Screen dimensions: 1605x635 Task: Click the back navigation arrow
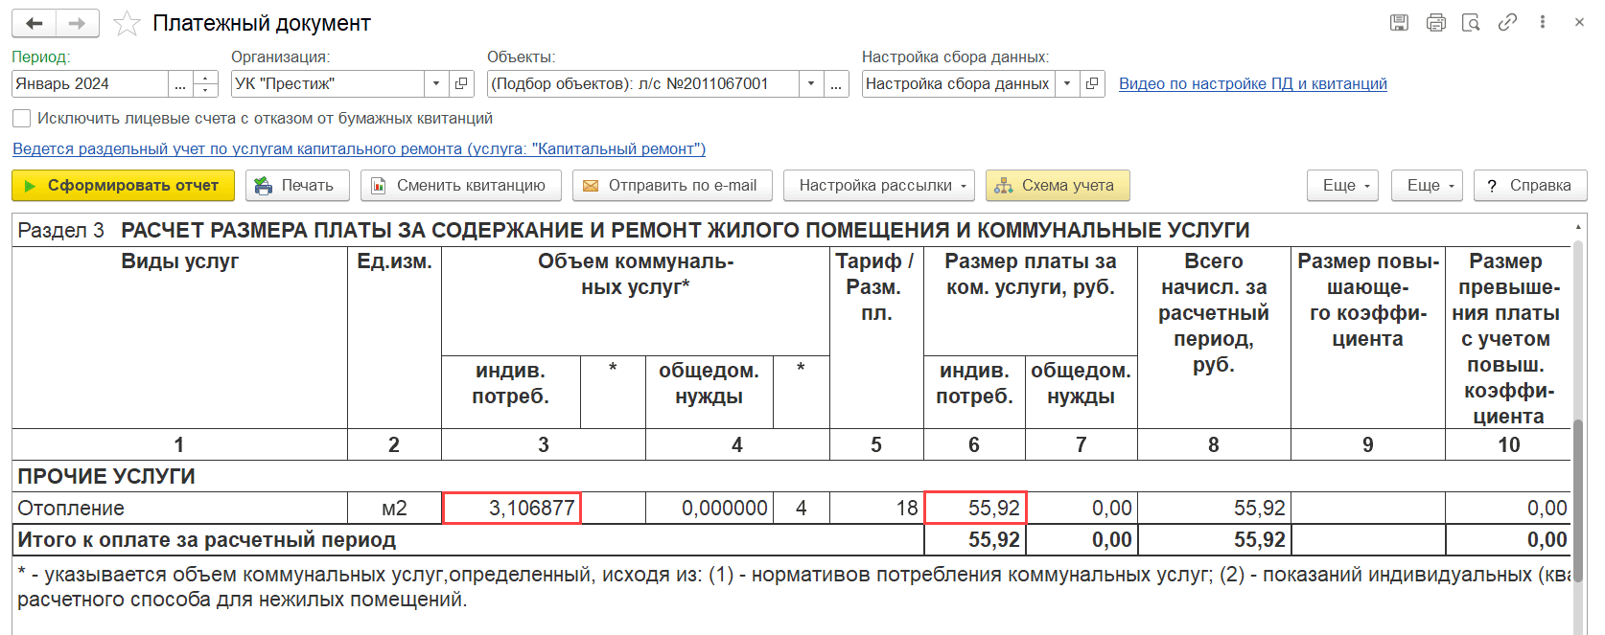(35, 23)
